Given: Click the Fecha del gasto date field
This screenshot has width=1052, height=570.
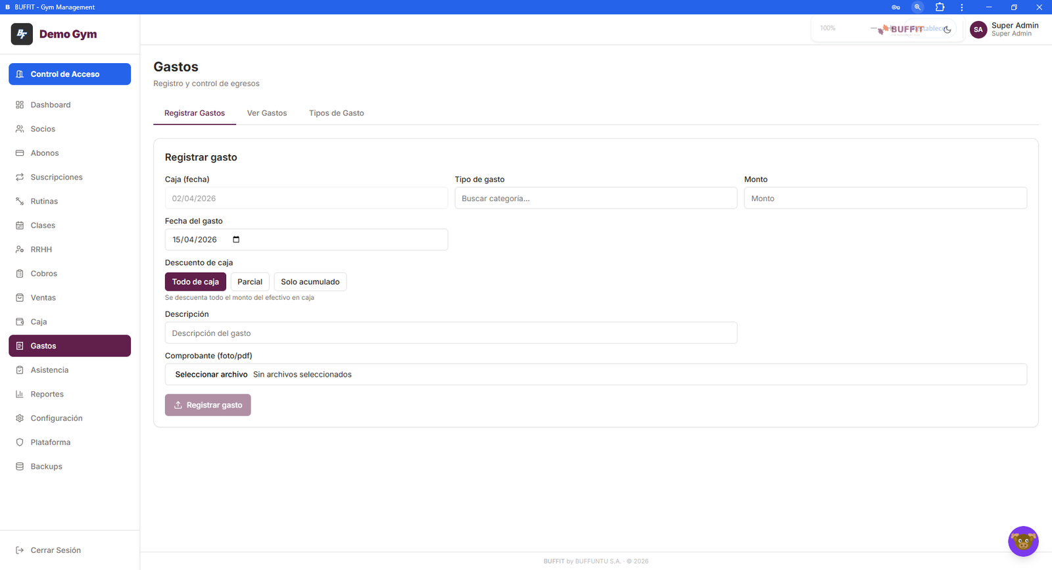Looking at the screenshot, I should coord(306,239).
